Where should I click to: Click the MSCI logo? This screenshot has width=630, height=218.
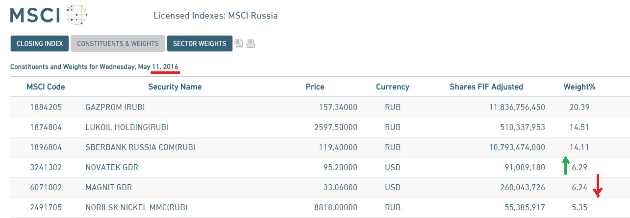49,15
